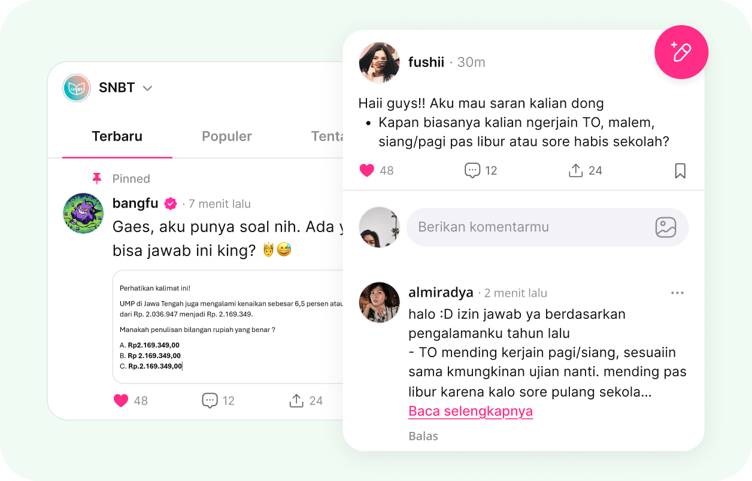Share fushii's post via upload icon

575,171
